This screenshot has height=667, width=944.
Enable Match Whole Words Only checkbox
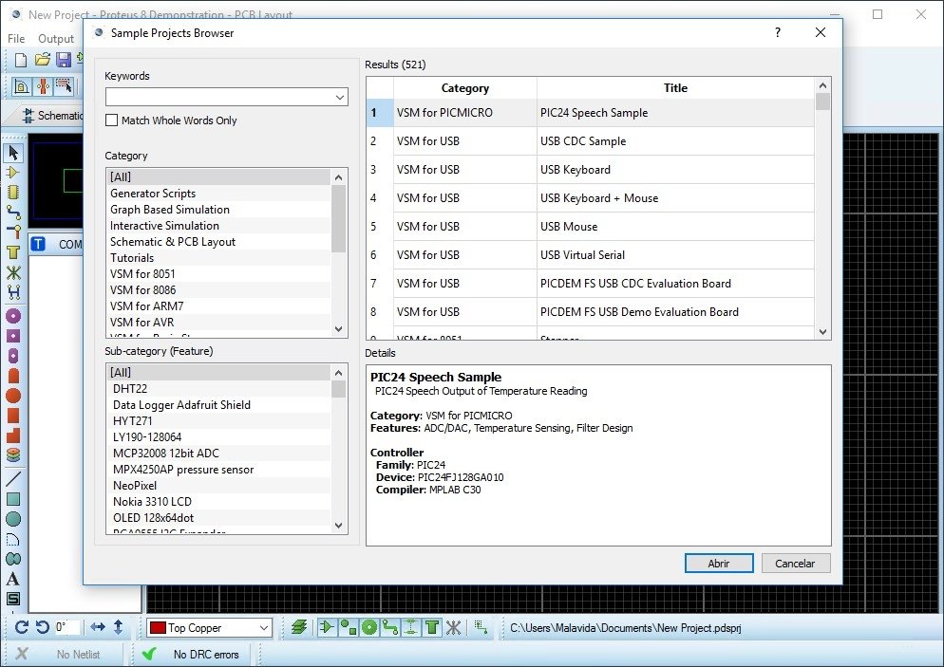tap(111, 120)
